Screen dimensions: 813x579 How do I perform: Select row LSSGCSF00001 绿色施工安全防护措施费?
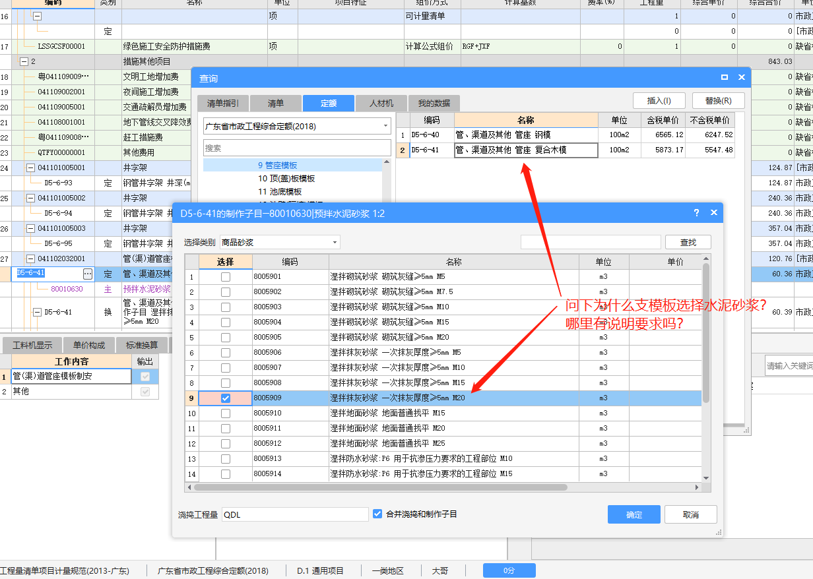pyautogui.click(x=406, y=46)
